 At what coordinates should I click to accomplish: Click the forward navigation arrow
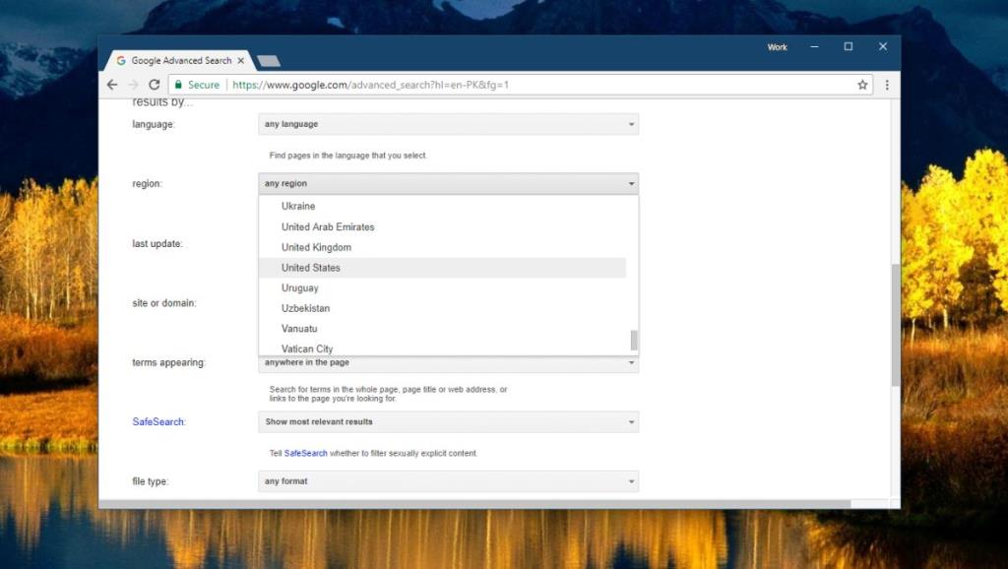[x=133, y=85]
